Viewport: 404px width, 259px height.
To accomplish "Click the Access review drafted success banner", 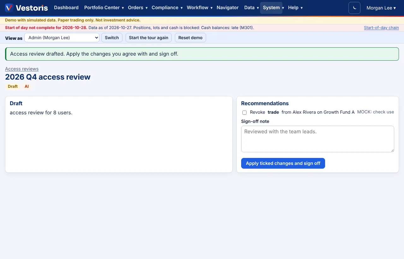I will 202,54.
